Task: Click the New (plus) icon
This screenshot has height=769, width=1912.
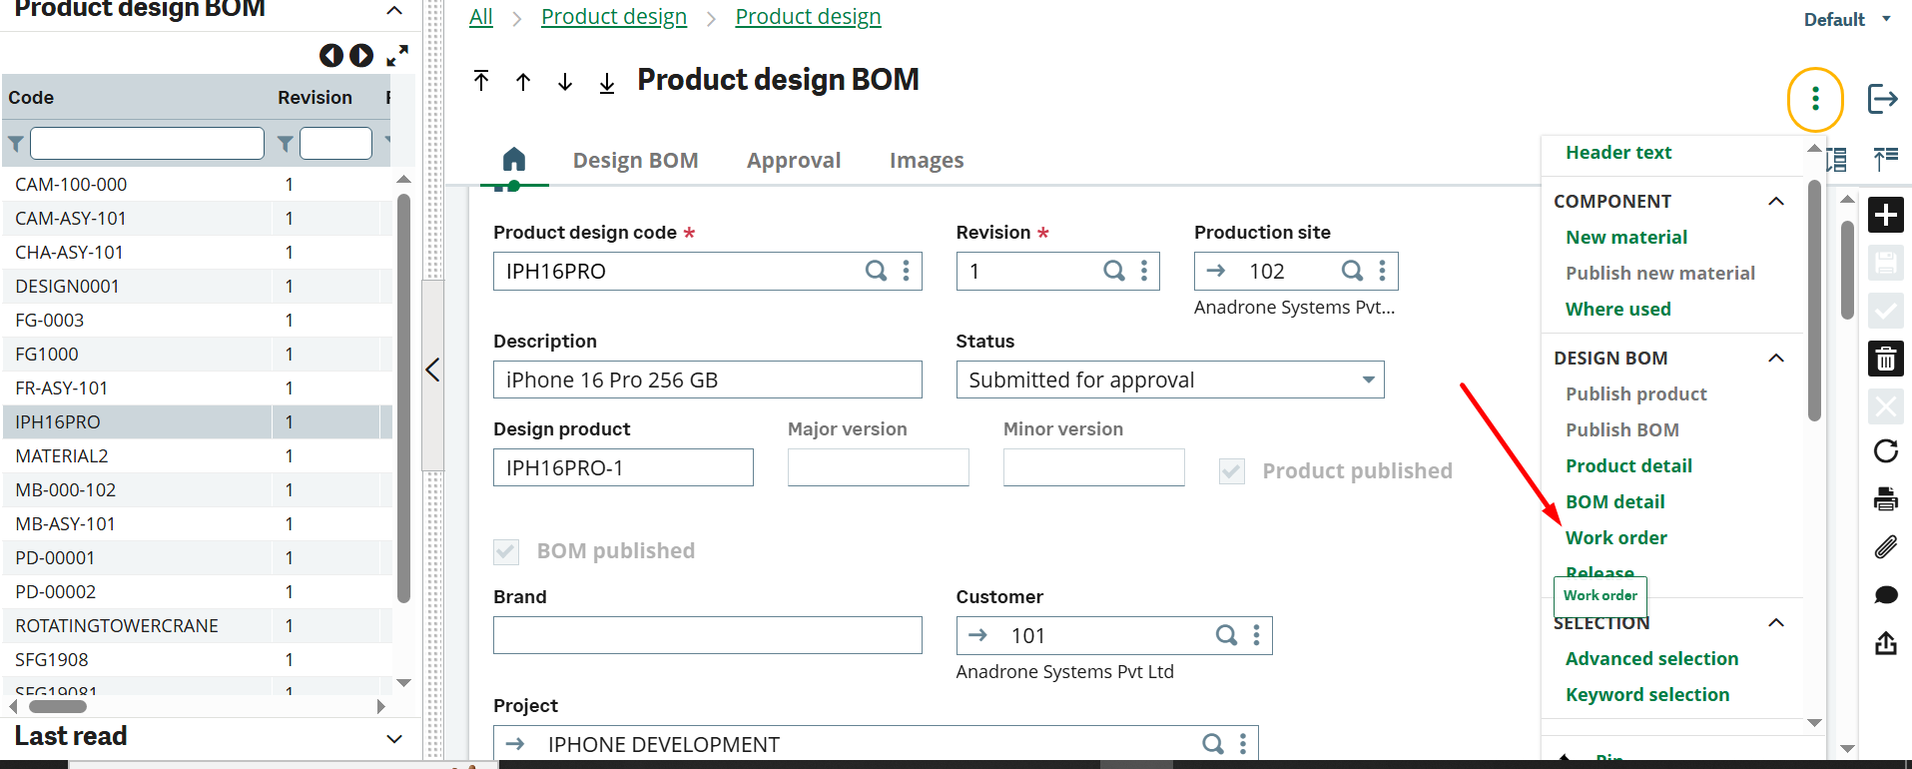Action: (x=1885, y=215)
